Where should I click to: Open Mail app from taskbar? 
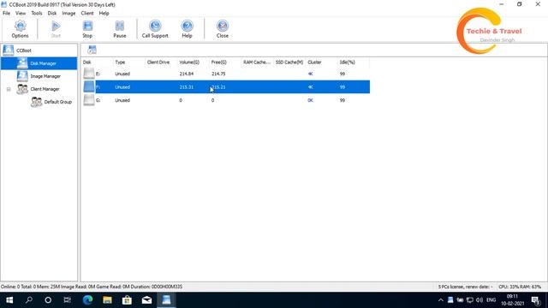[146, 300]
